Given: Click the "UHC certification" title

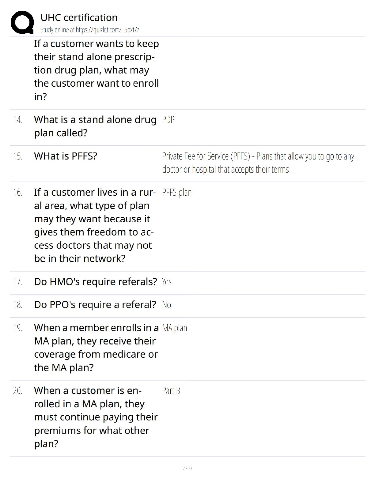Looking at the screenshot, I should point(79,17).
